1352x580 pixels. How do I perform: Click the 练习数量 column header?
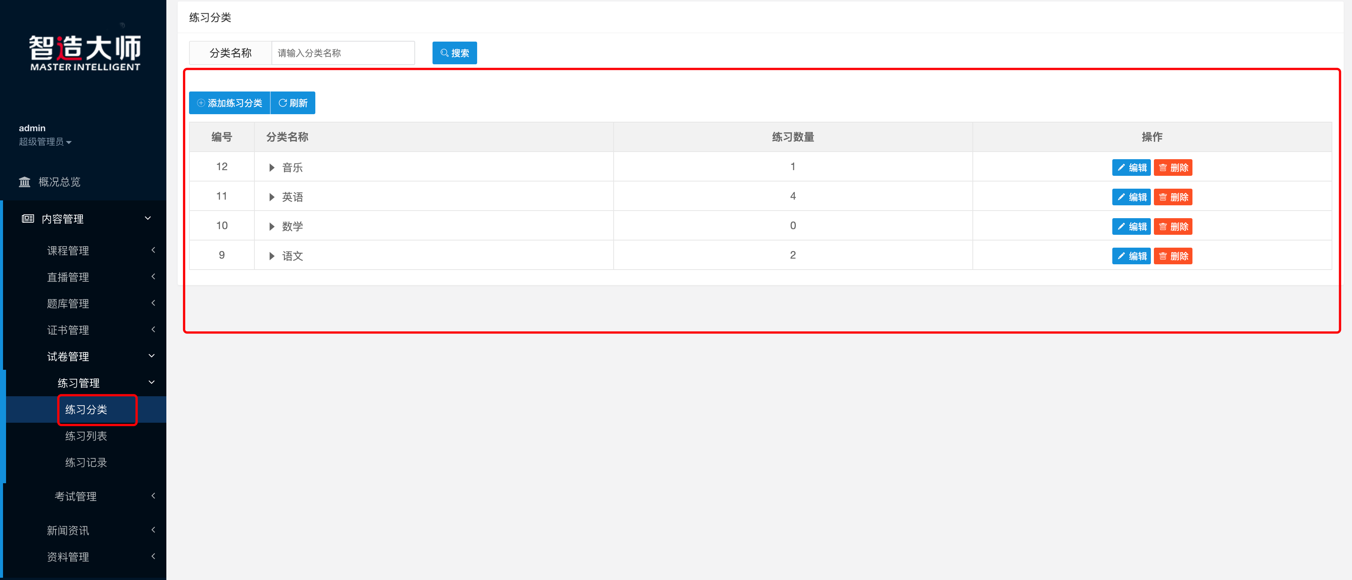[792, 137]
